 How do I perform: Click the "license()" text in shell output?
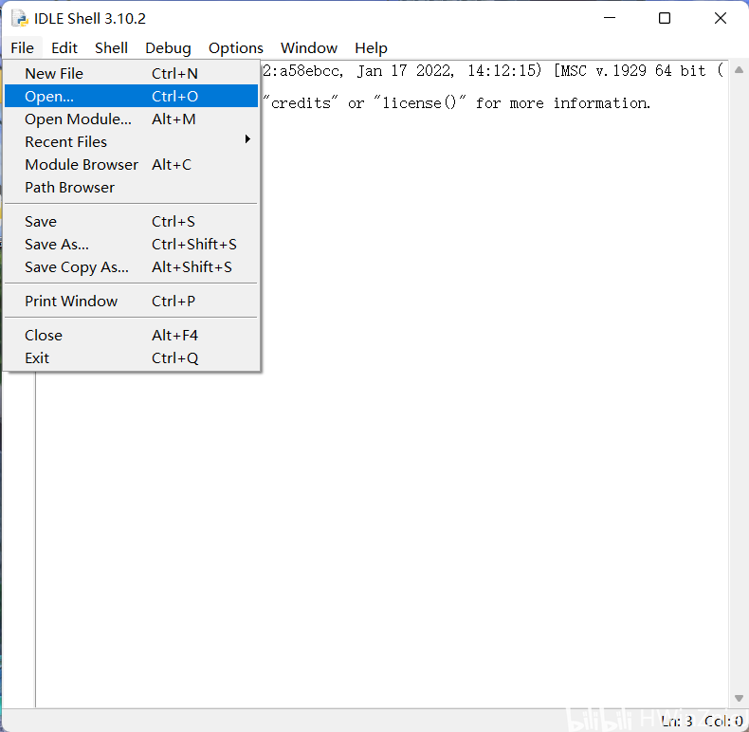(x=419, y=102)
